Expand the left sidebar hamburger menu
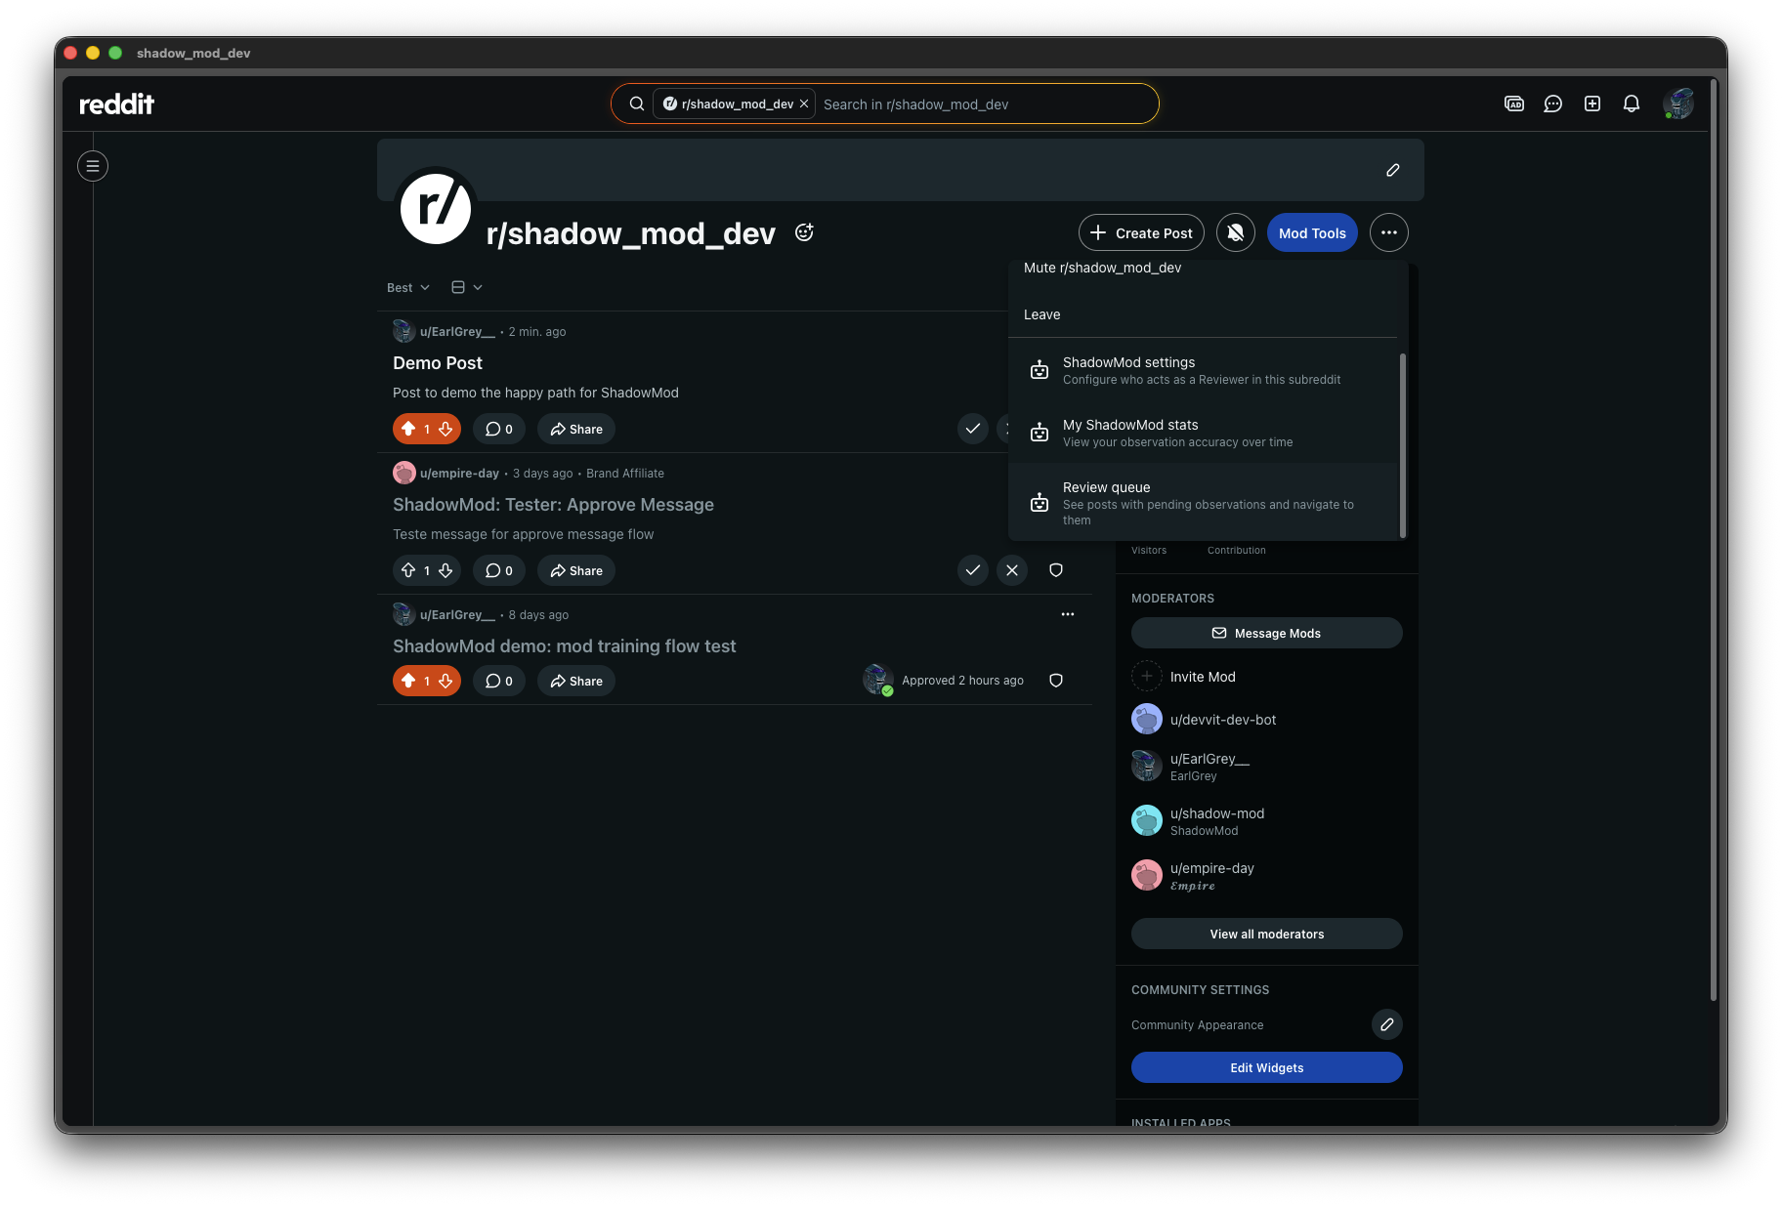This screenshot has height=1206, width=1782. point(93,166)
